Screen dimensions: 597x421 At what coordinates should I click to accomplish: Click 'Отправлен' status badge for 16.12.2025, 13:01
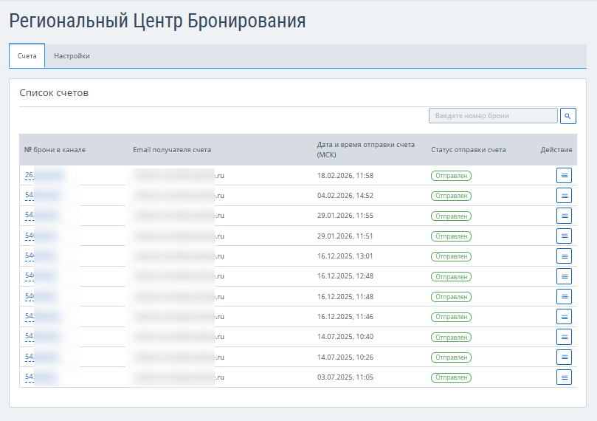451,256
